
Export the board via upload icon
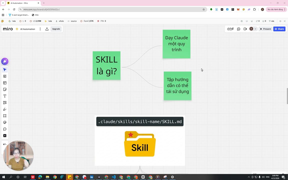[47, 29]
